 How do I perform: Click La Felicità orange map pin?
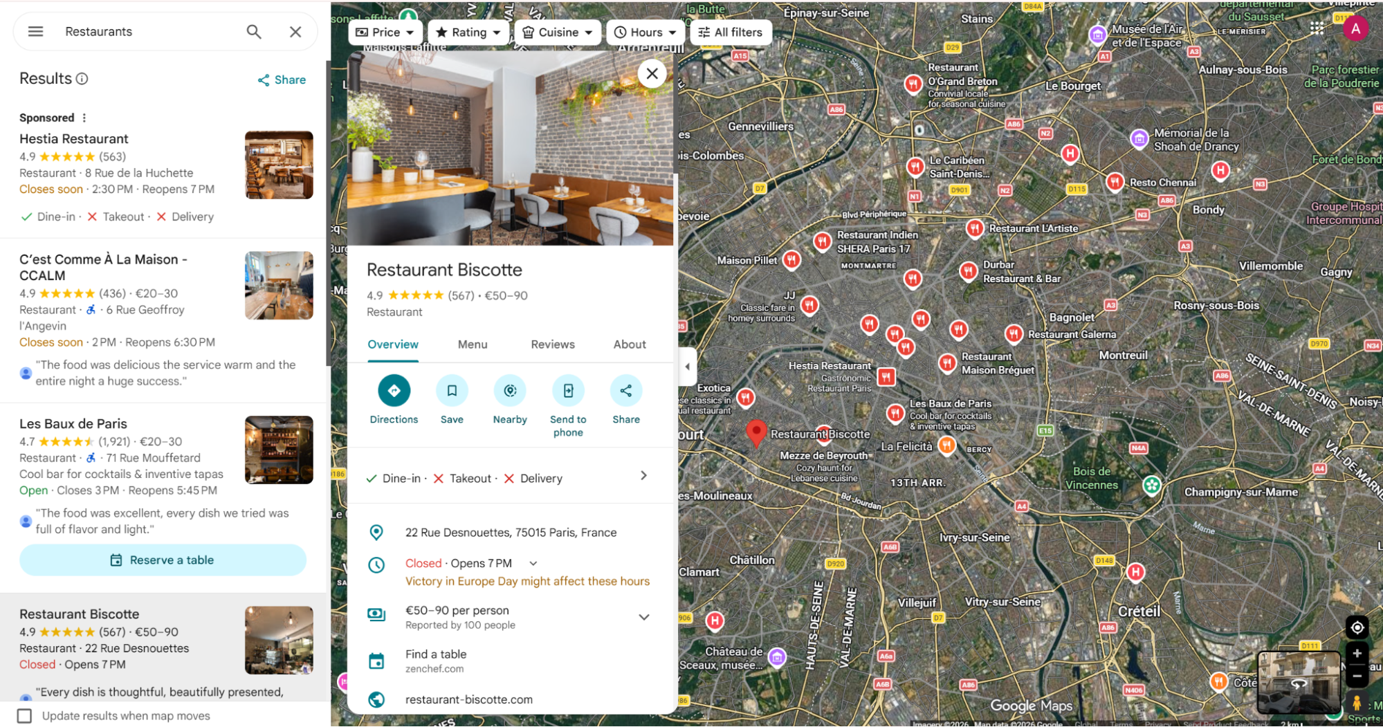pos(946,446)
